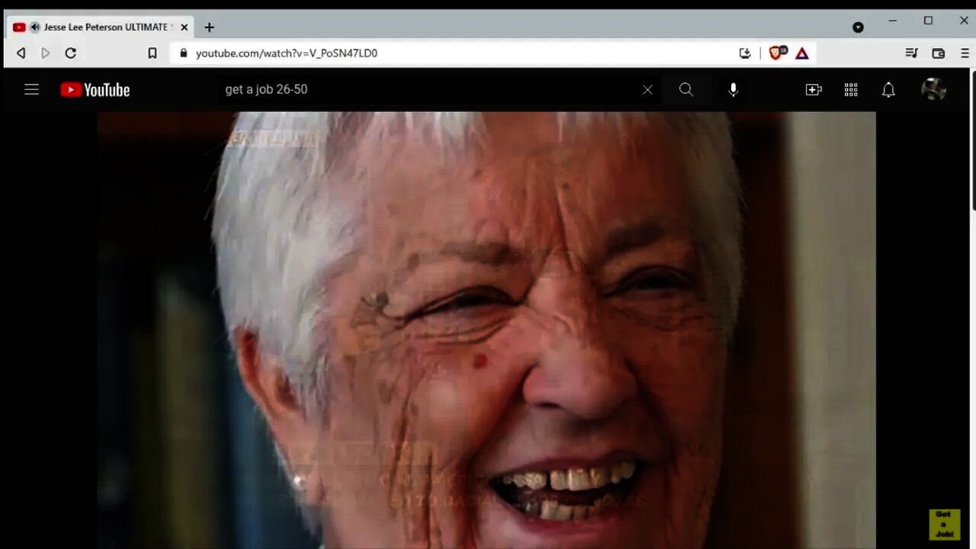Maximize the browser window
Image resolution: width=976 pixels, height=549 pixels.
tap(928, 21)
